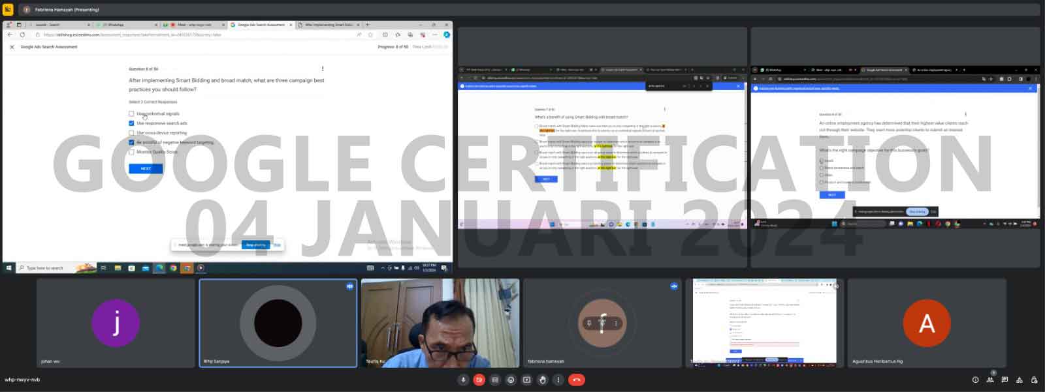The width and height of the screenshot is (1045, 392).
Task: Open question options menu in middle window
Action: click(665, 109)
